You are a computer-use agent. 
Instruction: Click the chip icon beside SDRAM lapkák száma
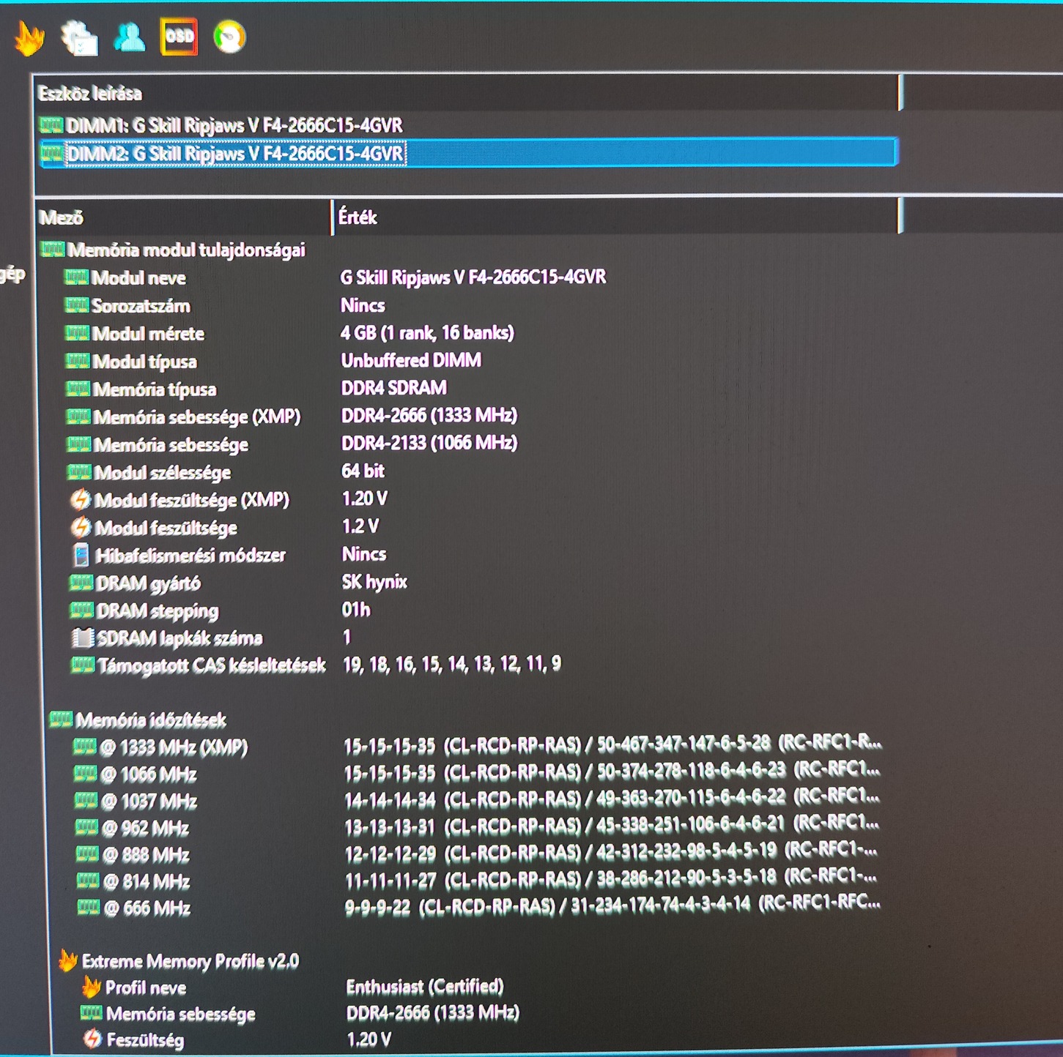tap(82, 638)
